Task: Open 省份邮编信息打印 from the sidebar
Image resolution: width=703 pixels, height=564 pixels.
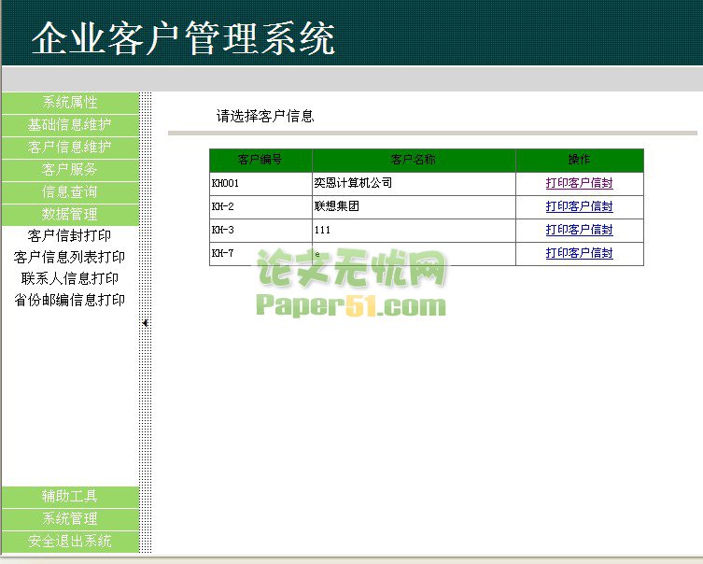Action: [x=70, y=300]
